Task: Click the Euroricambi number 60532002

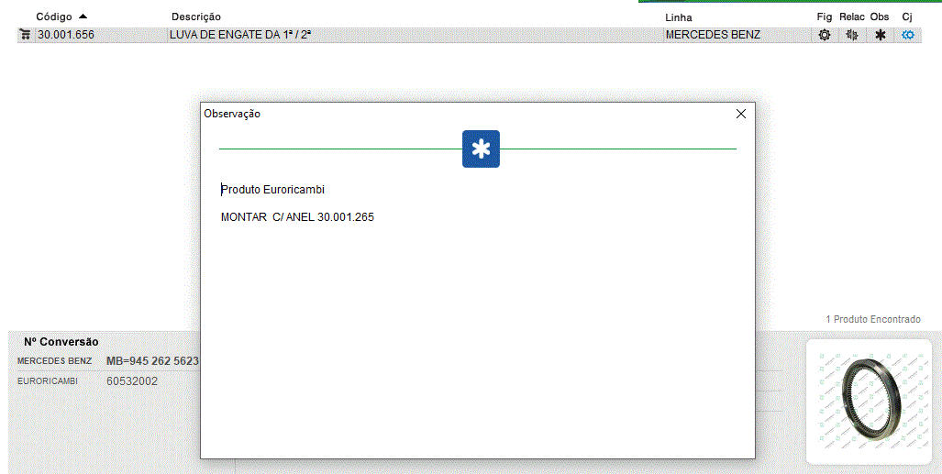Action: pos(132,380)
